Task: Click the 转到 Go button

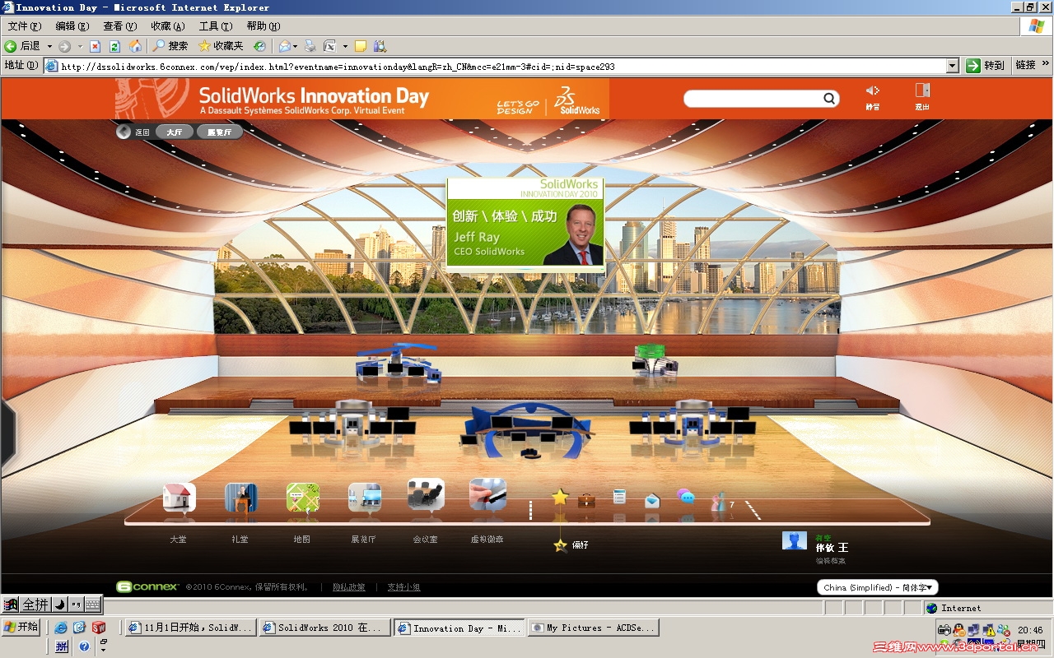Action: point(986,66)
